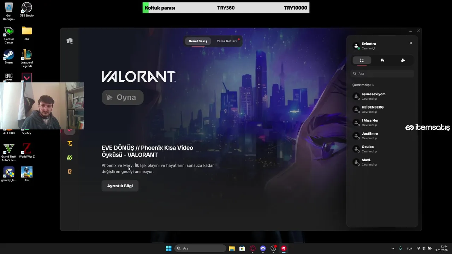Open the Valorant desktop shortcut icon
The width and height of the screenshot is (452, 254).
point(27,77)
